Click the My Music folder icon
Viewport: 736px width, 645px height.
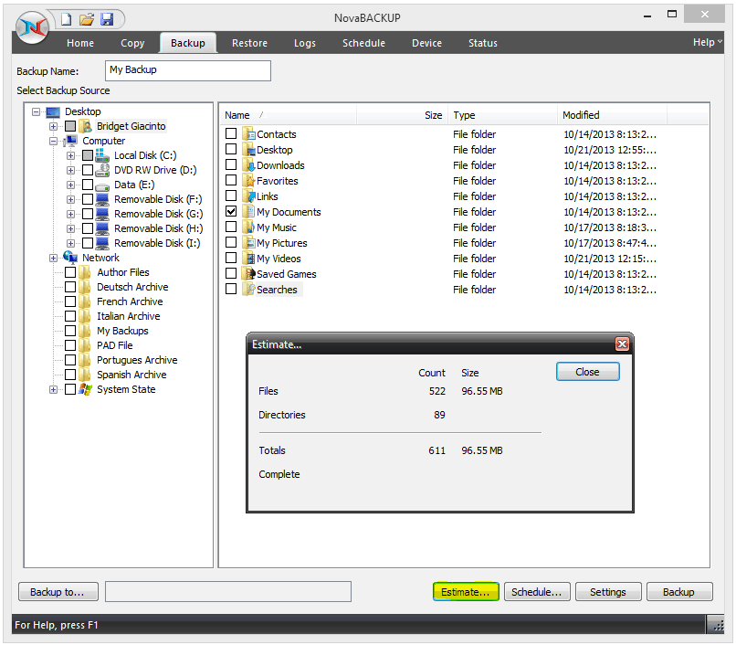[248, 227]
